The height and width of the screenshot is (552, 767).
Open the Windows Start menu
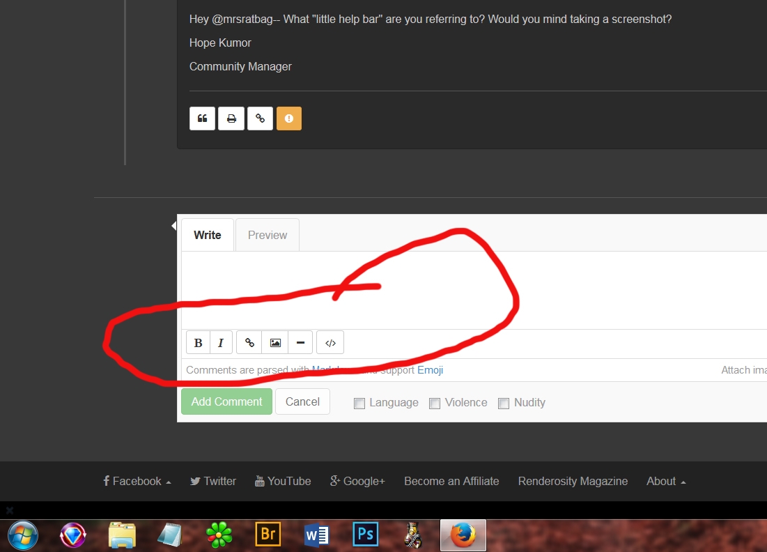click(23, 535)
